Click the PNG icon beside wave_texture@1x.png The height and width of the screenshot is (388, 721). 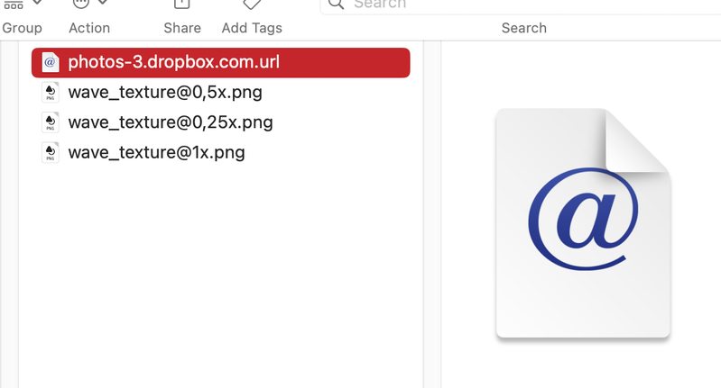[51, 152]
